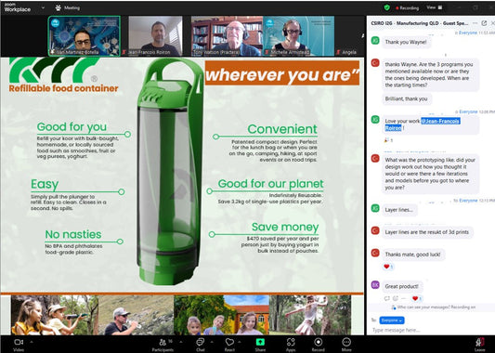Image resolution: width=495 pixels, height=353 pixels.
Task: Click party emoji reaction under Love your work
Action: click(x=388, y=140)
